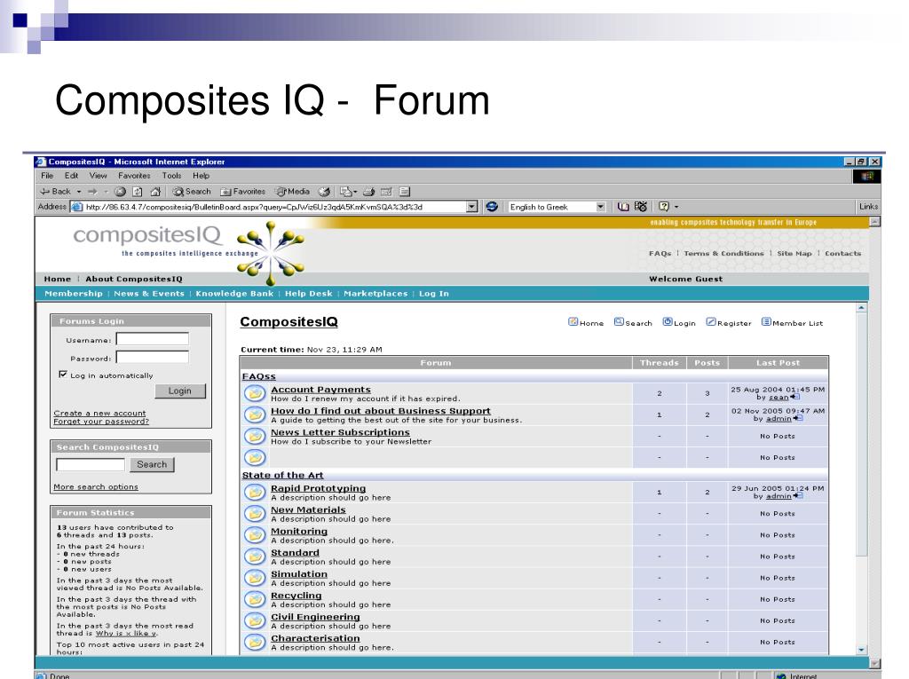Click folder icon next to Civil Engineering
Viewport: 909px width, 679px height.
click(x=255, y=621)
